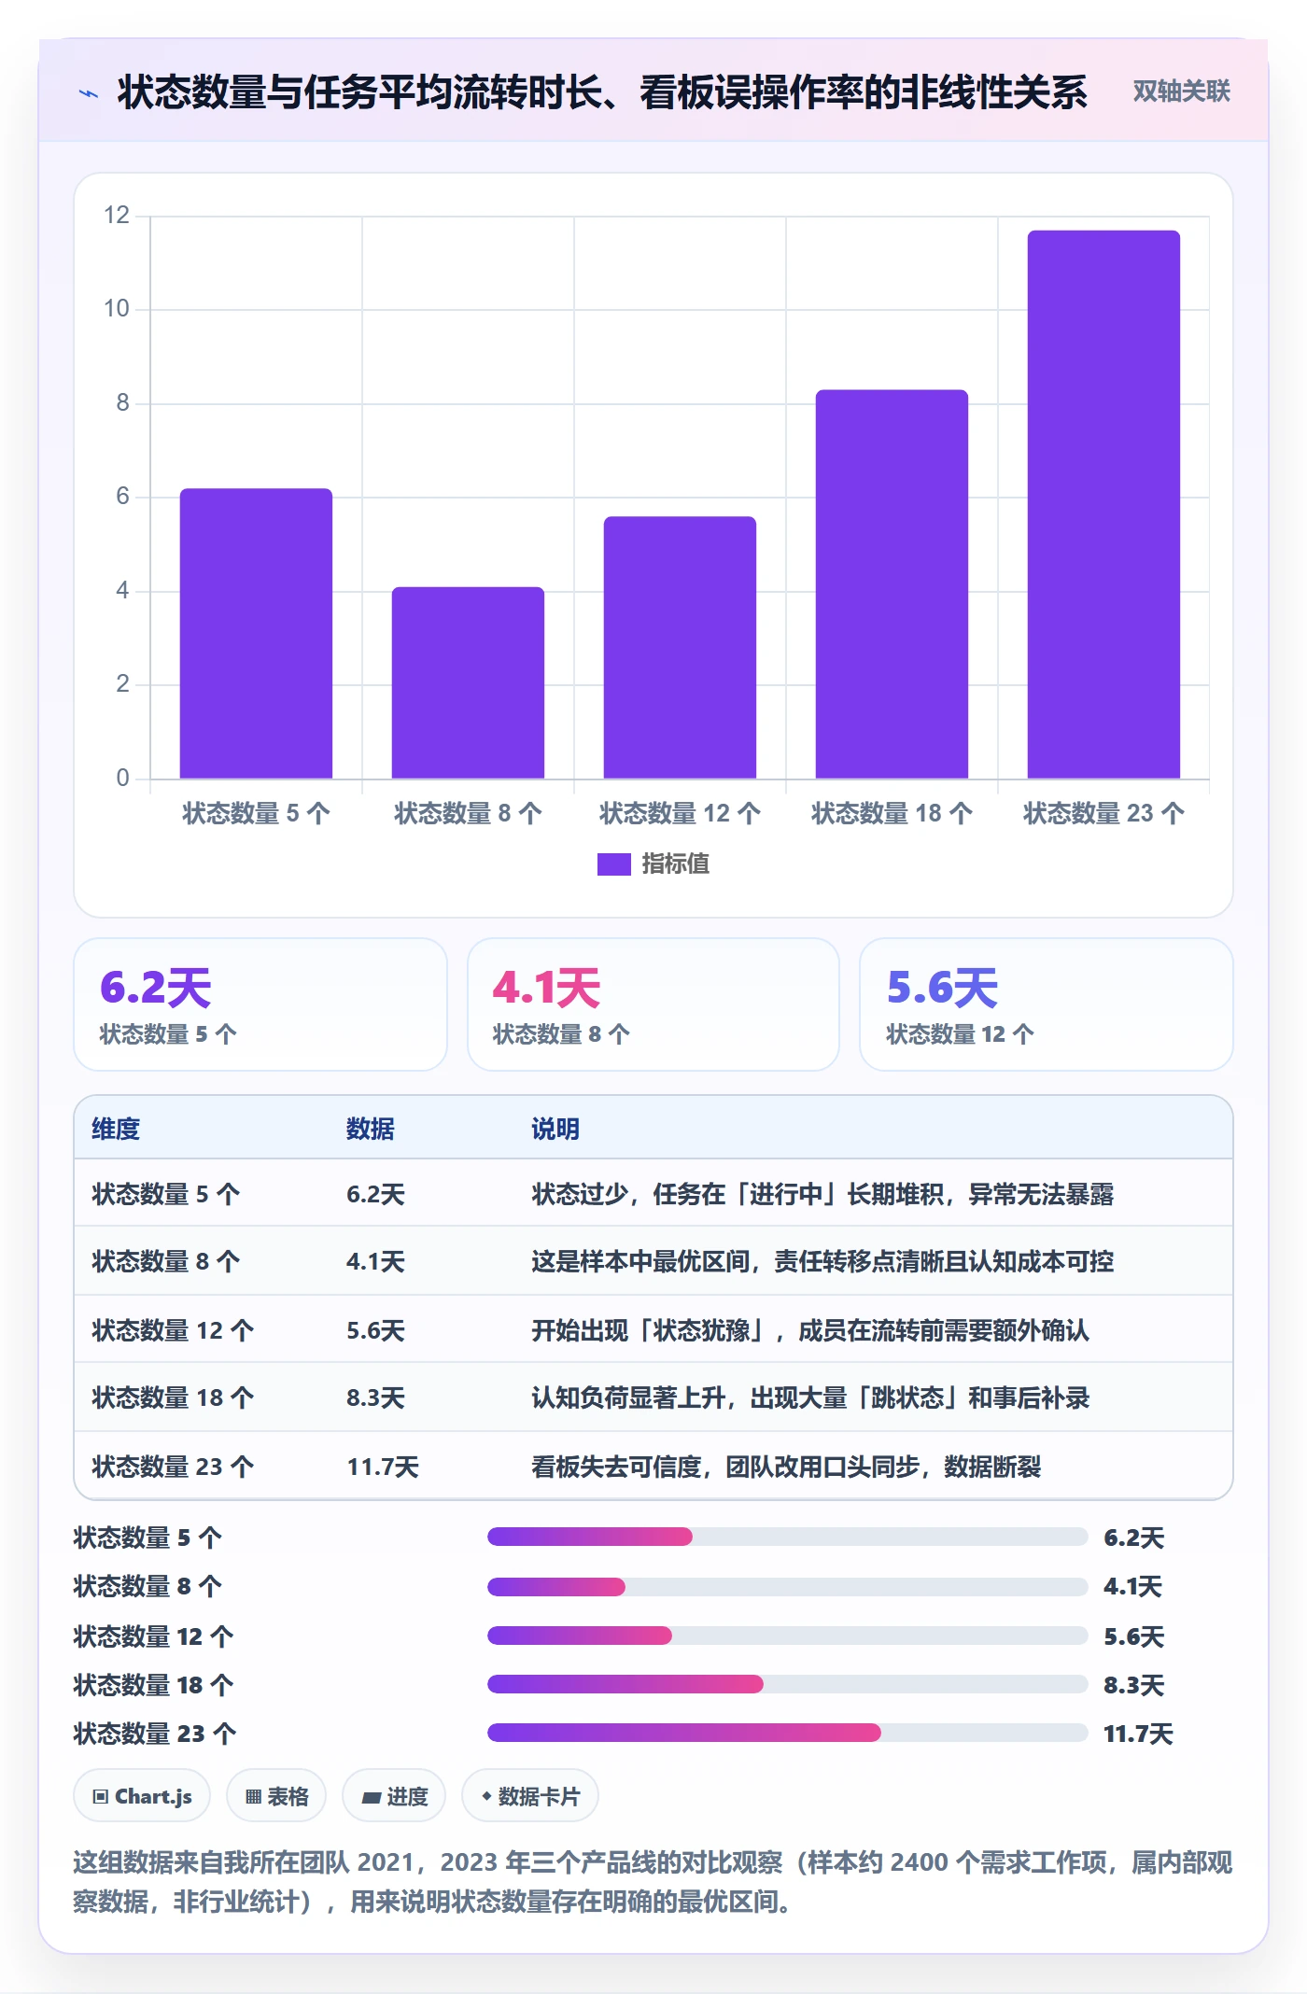Toggle the 指标值 legend color swatch
The image size is (1307, 1994).
tap(613, 864)
